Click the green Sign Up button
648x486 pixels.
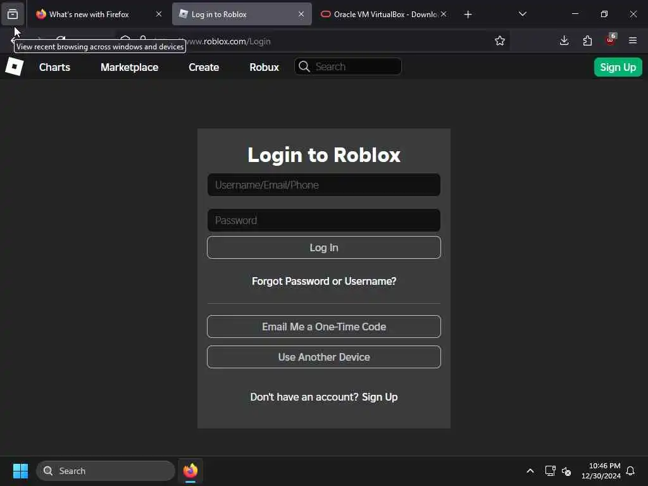point(618,67)
